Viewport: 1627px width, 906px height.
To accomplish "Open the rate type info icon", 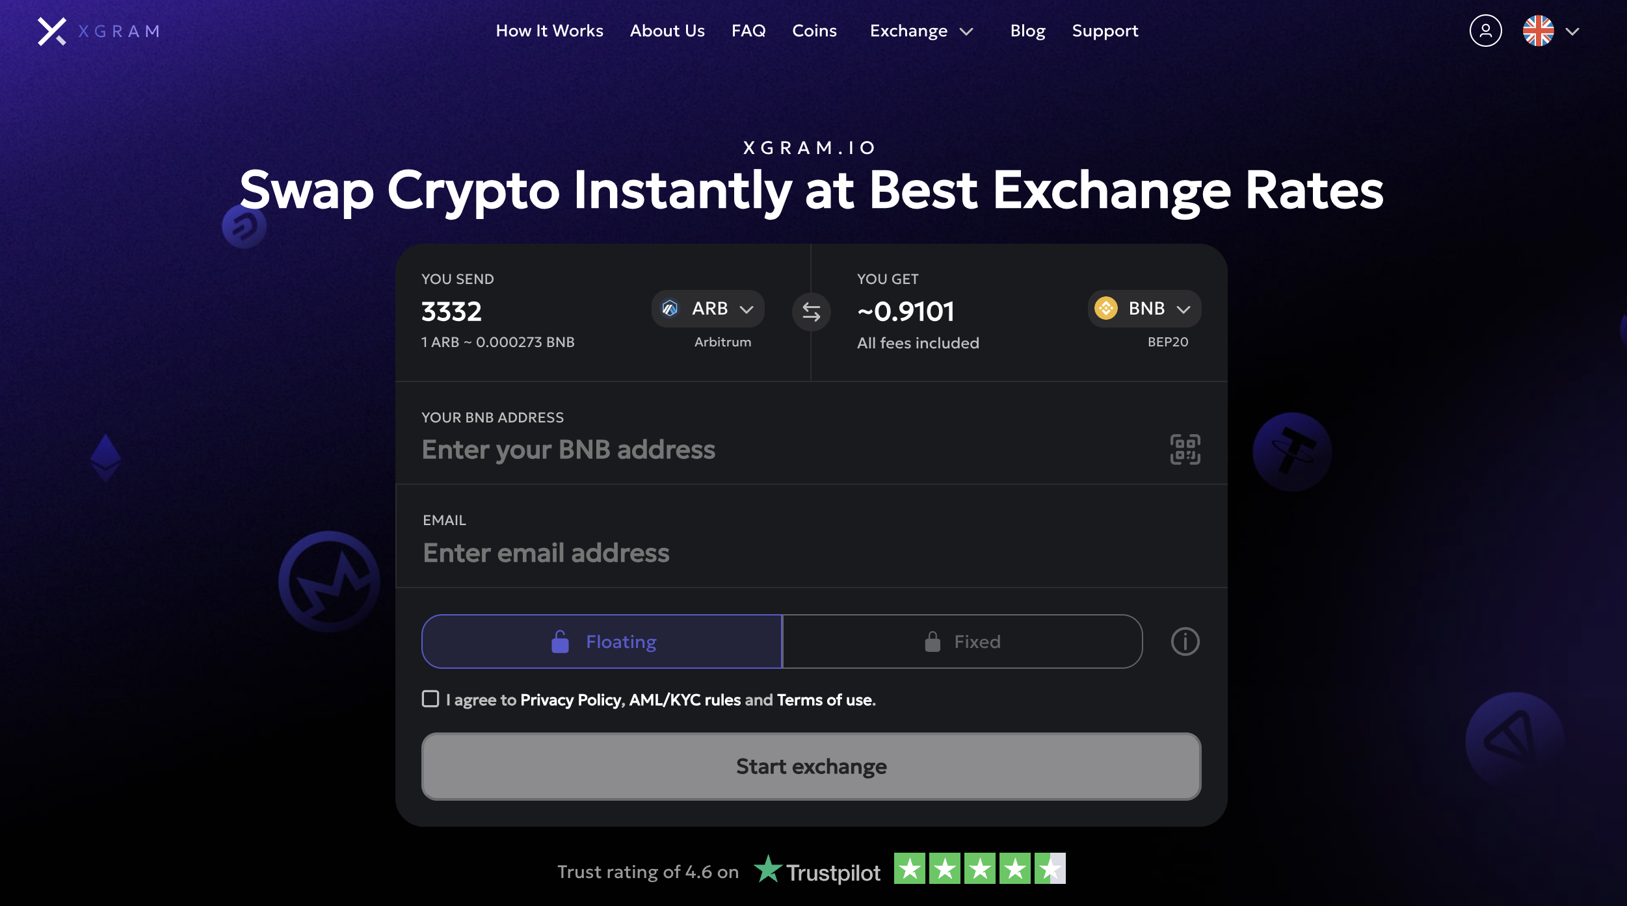I will pyautogui.click(x=1185, y=642).
